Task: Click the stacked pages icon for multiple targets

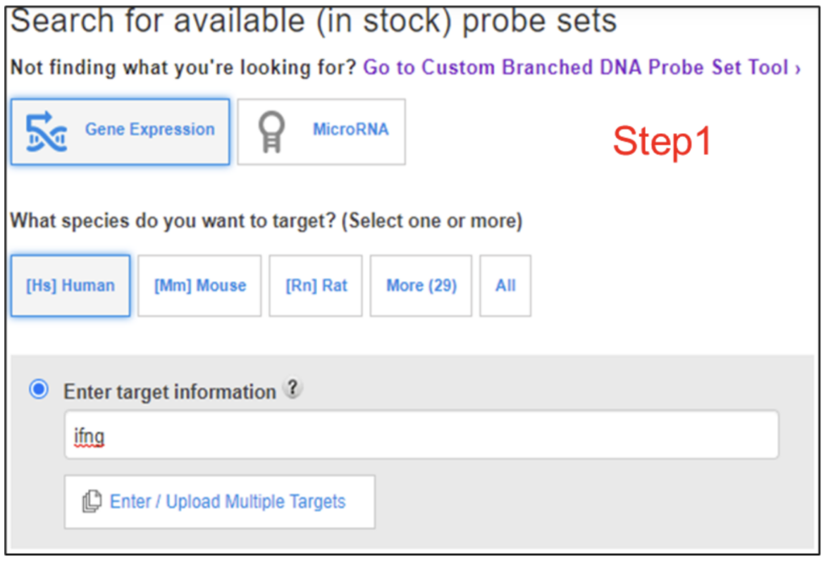Action: pos(92,501)
